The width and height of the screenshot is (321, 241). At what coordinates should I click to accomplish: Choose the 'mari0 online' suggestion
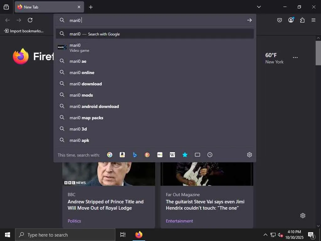155,72
